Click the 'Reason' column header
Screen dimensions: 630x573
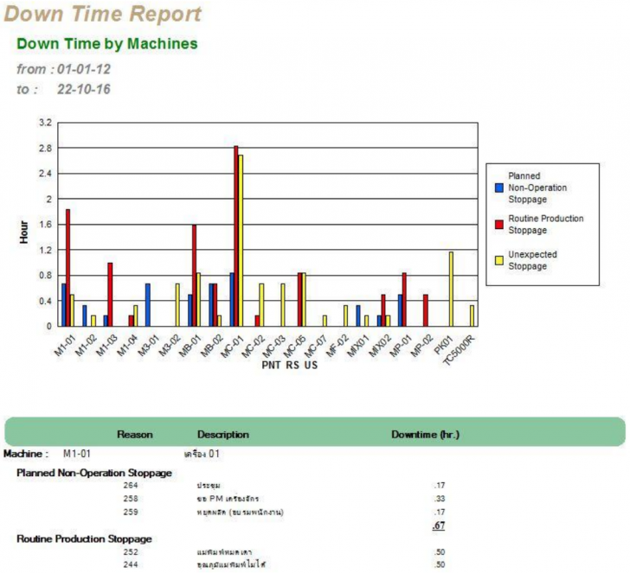pos(135,435)
